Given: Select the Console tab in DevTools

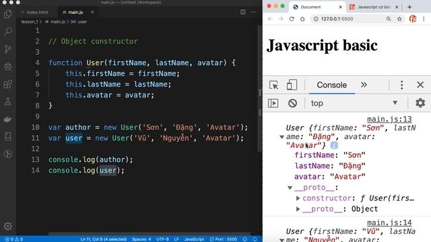Looking at the screenshot, I should [x=331, y=85].
